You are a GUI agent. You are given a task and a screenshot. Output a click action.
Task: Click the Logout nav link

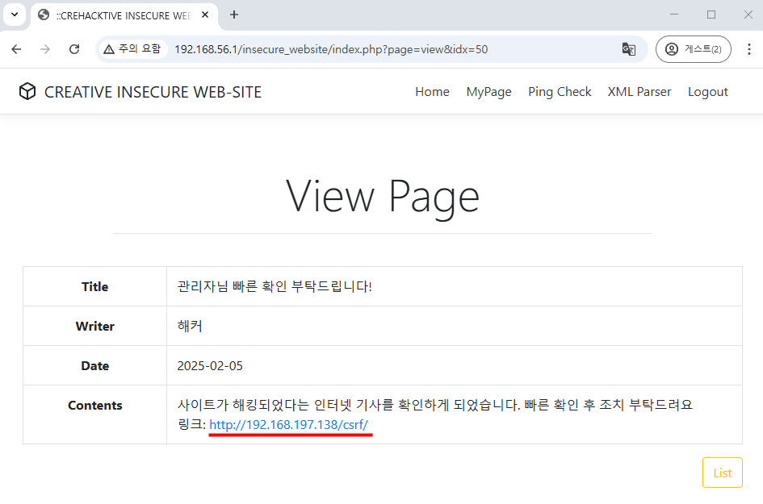707,92
